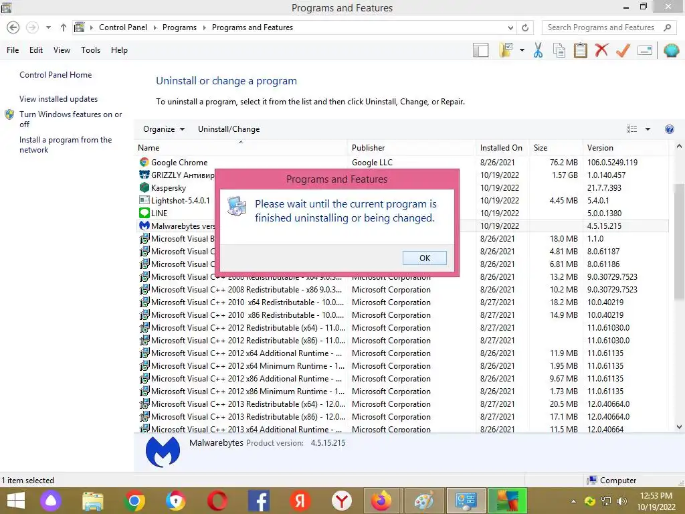The width and height of the screenshot is (685, 514).
Task: Select the LINE program row
Action: click(x=403, y=213)
